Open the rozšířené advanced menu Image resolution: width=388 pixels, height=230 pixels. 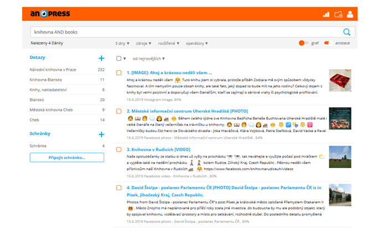170,43
